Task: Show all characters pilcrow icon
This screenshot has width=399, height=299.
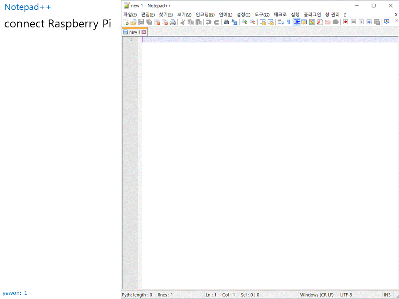Action: tap(288, 22)
